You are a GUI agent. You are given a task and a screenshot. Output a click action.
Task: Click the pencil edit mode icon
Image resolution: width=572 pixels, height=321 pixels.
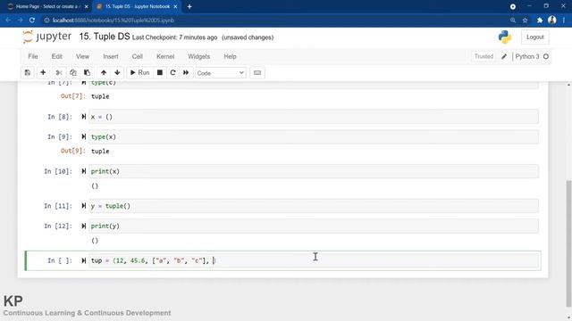point(504,56)
